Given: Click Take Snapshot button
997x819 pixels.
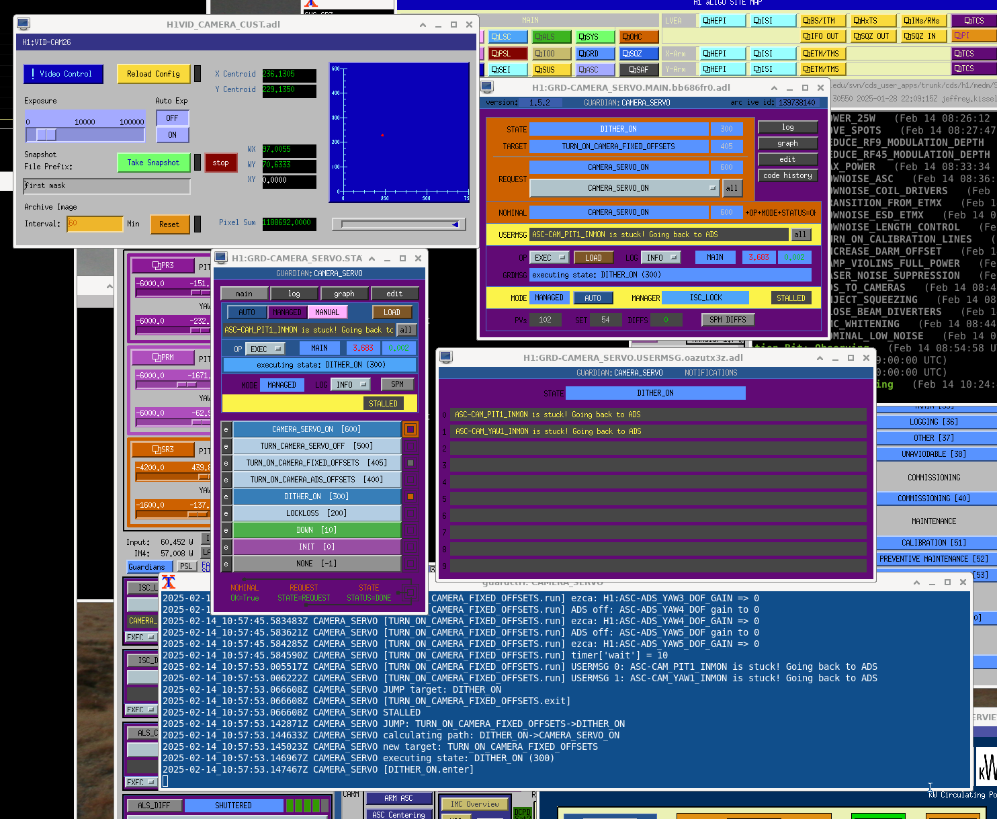Looking at the screenshot, I should 154,163.
